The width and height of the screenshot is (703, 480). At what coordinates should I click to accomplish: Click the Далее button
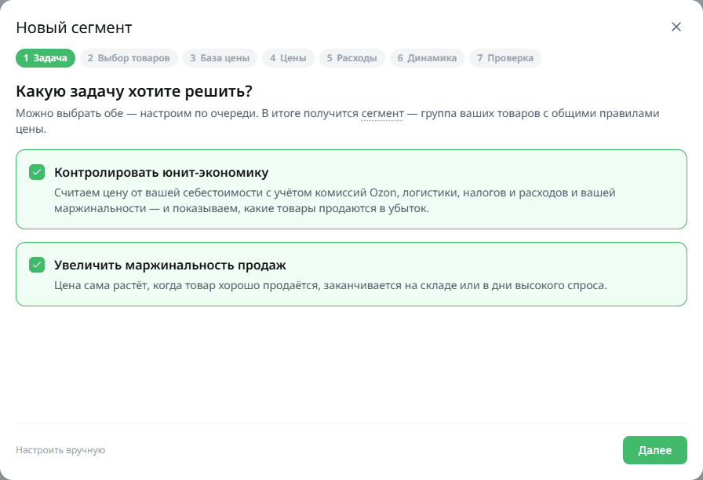point(654,450)
